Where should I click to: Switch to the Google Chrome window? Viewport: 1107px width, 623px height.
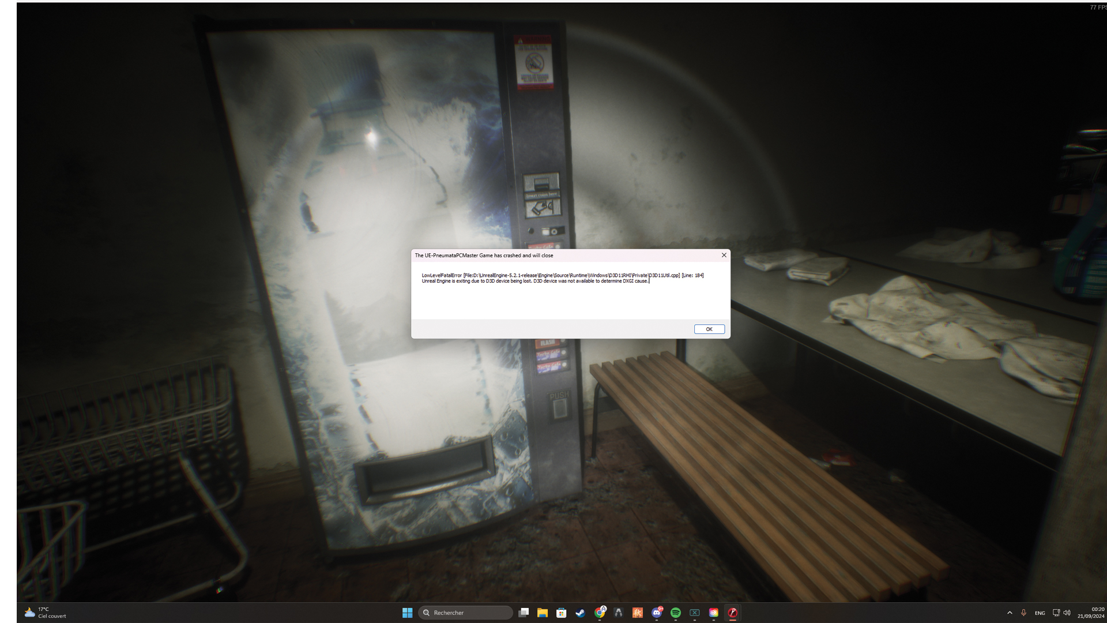tap(600, 613)
